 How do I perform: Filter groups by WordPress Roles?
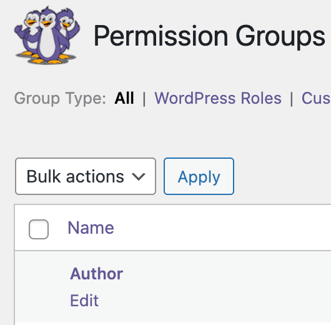(218, 98)
